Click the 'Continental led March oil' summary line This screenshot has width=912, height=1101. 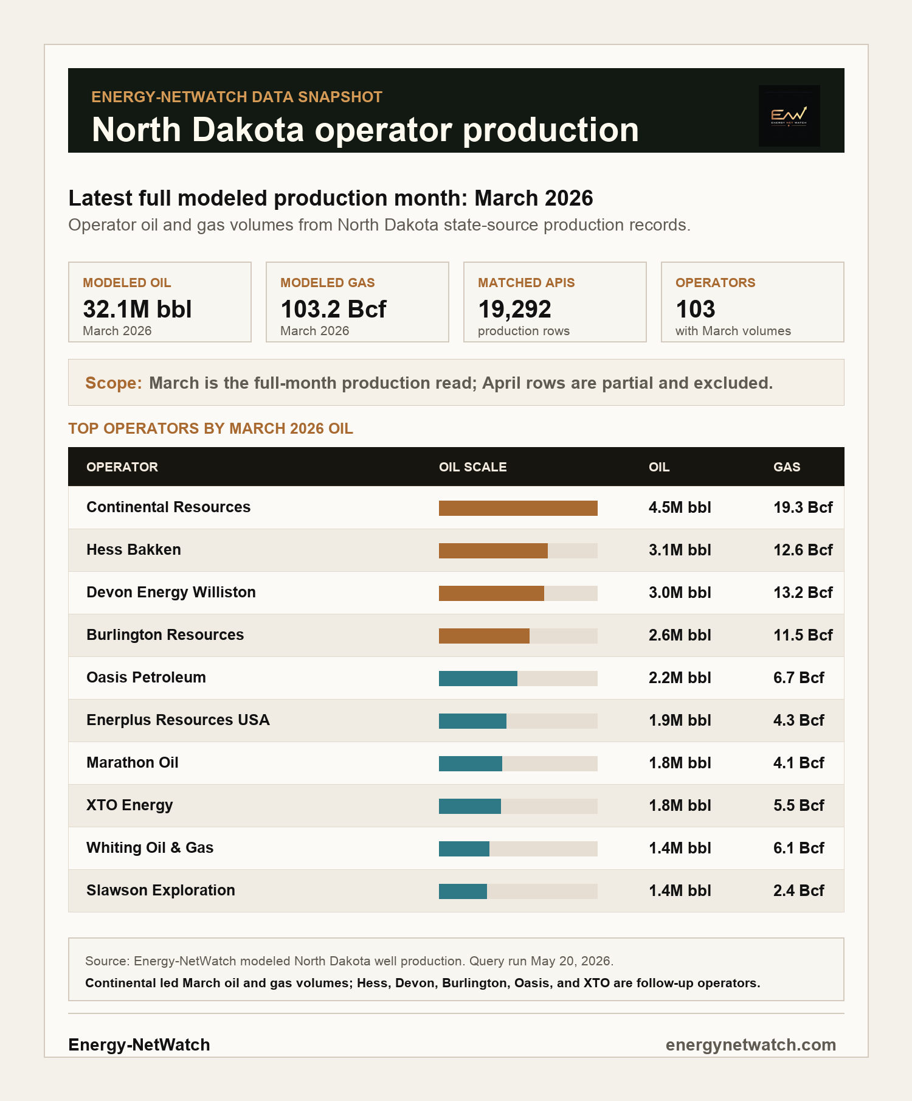pos(423,983)
